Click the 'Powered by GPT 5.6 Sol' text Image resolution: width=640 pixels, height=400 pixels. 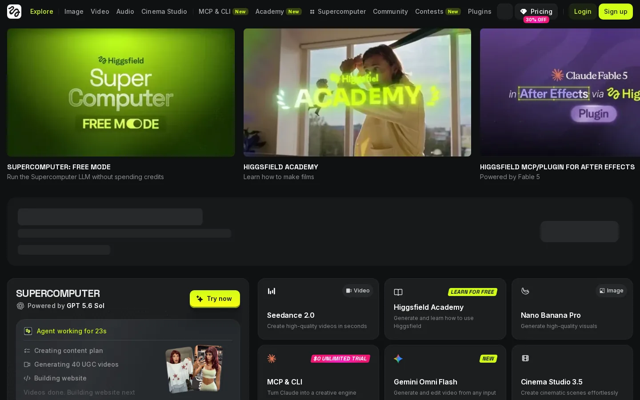[x=66, y=306]
